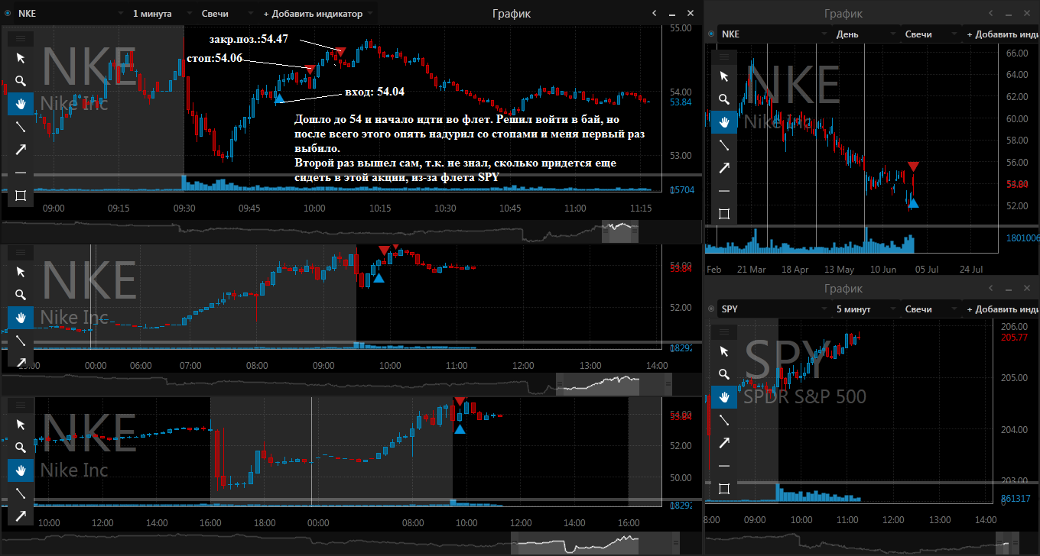The height and width of the screenshot is (556, 1040).
Task: Select the arrow drawing tool in NKE 1-minute chart
Action: tap(21, 150)
